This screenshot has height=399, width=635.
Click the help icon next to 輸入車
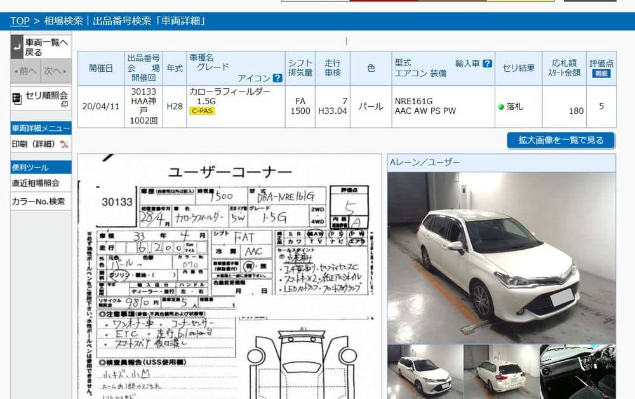click(488, 64)
